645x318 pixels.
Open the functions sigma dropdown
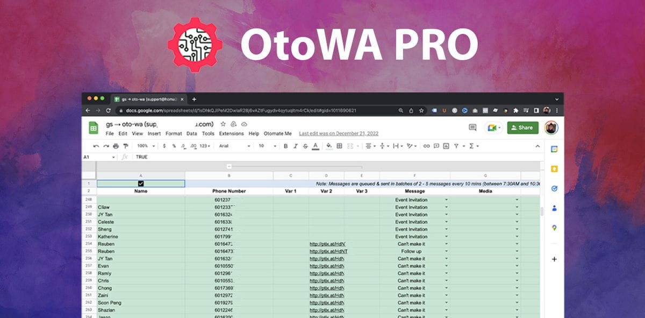pyautogui.click(x=474, y=146)
